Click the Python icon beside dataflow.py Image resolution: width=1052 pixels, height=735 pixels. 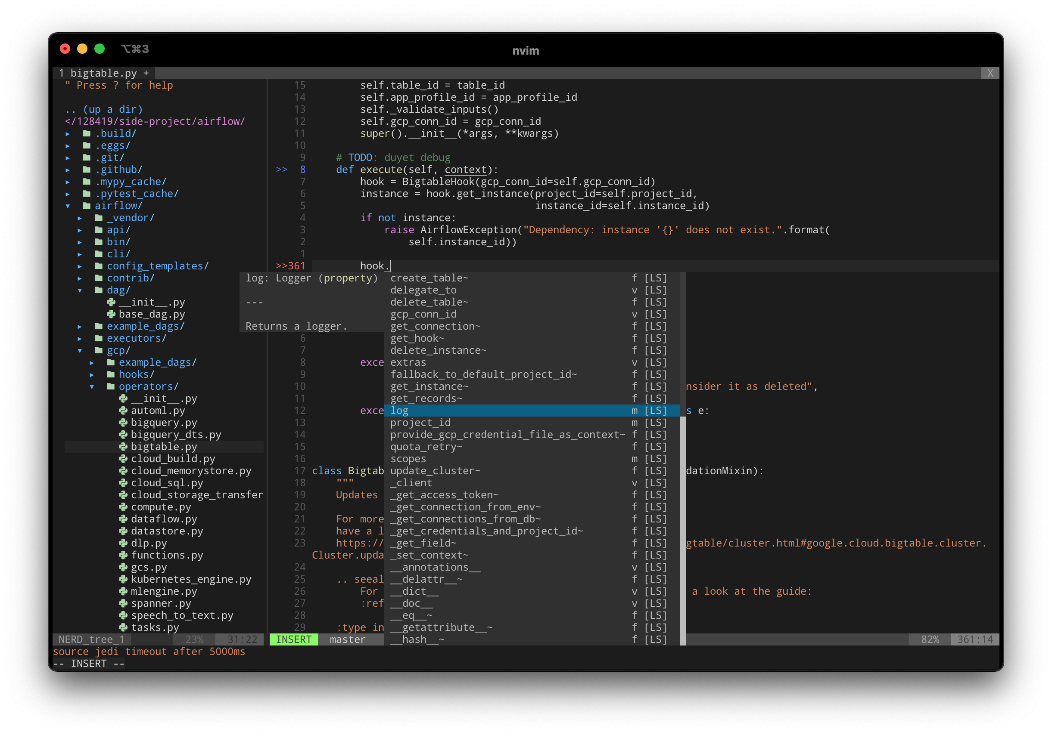[x=123, y=519]
